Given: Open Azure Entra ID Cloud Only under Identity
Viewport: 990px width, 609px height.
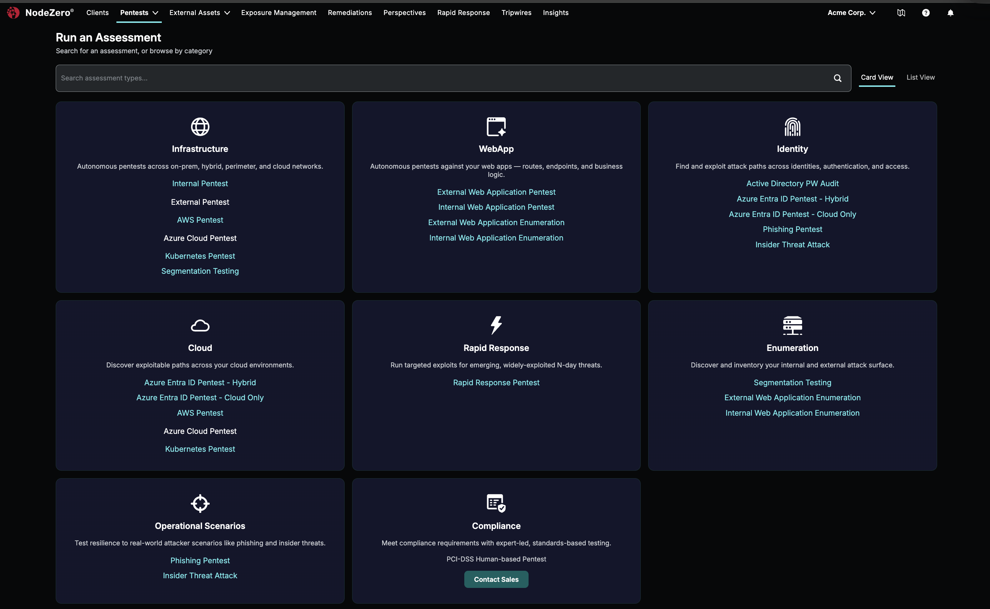Looking at the screenshot, I should (792, 214).
